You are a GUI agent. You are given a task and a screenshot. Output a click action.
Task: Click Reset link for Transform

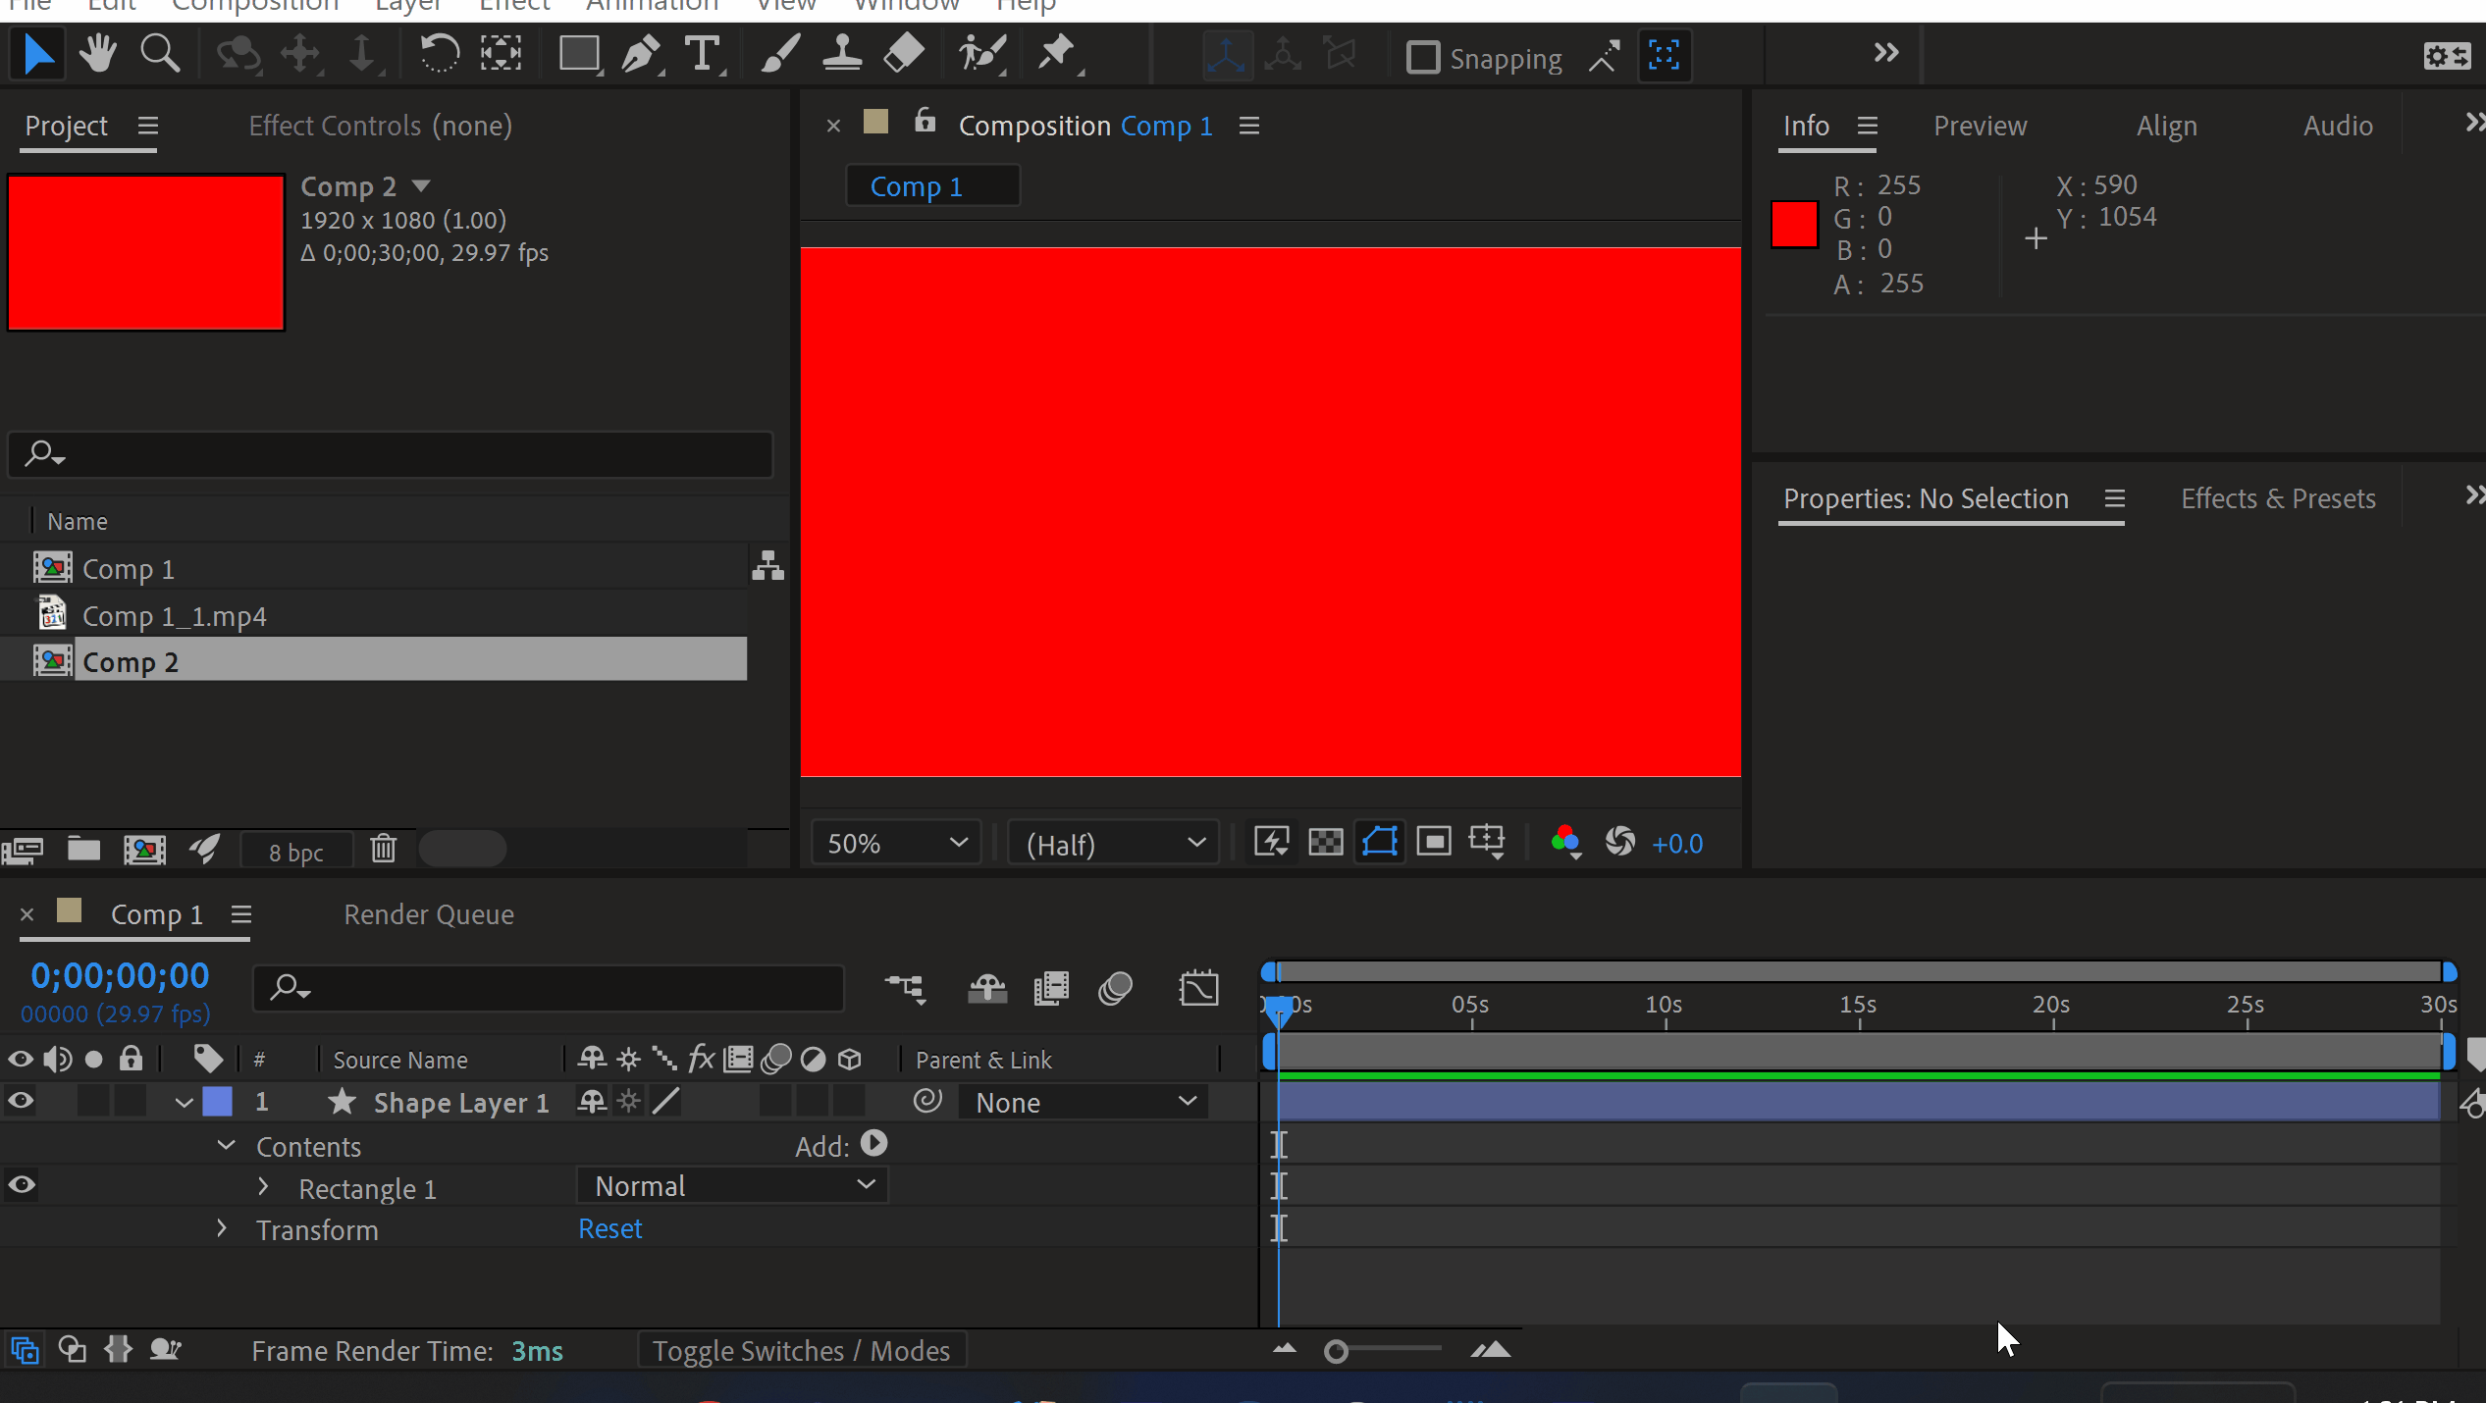point(609,1229)
